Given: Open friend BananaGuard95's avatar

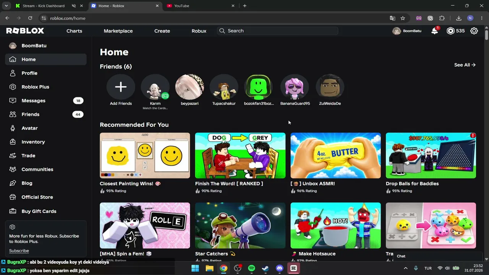Looking at the screenshot, I should point(295,87).
